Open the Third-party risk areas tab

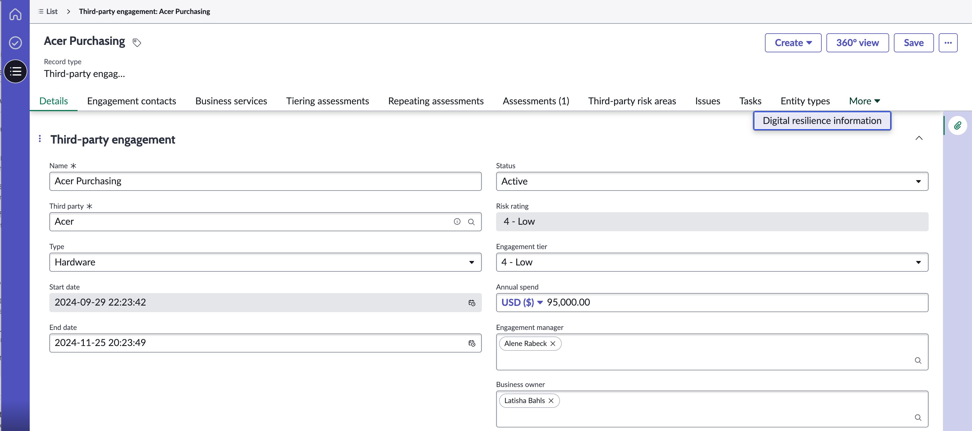tap(632, 101)
